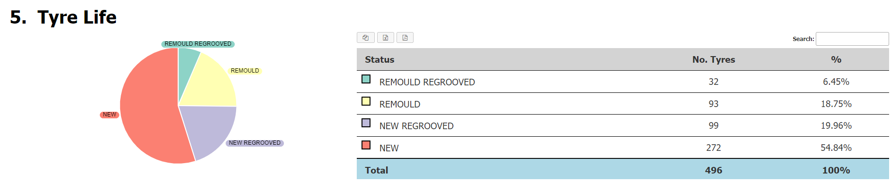Select the REMOULD table row text
Image resolution: width=891 pixels, height=190 pixels.
coord(400,104)
